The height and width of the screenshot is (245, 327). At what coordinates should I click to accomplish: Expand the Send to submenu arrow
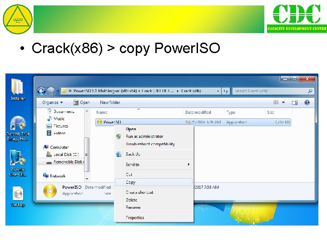click(188, 164)
